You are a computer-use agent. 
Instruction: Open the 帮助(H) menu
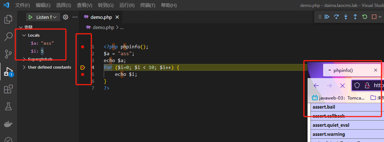click(169, 5)
